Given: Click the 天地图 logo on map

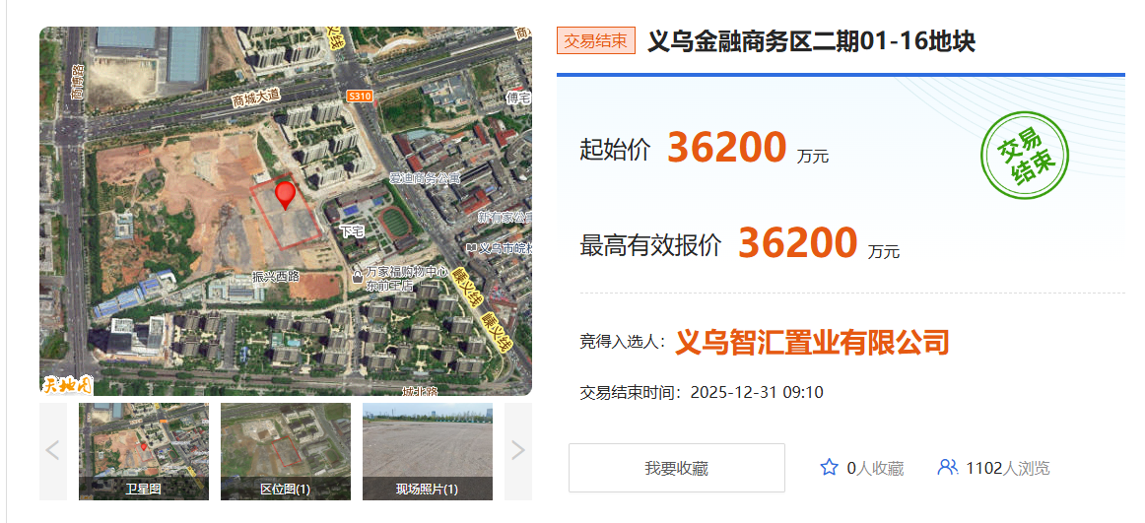Looking at the screenshot, I should coord(66,383).
